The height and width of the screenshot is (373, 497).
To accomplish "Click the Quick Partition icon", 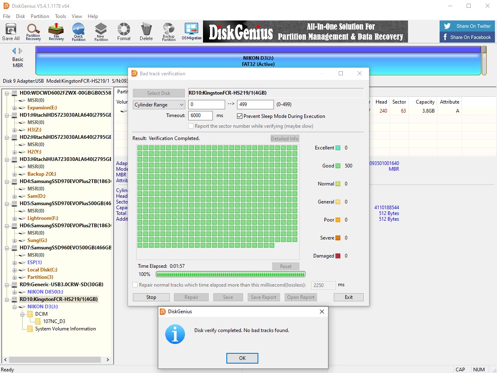I will 78,32.
